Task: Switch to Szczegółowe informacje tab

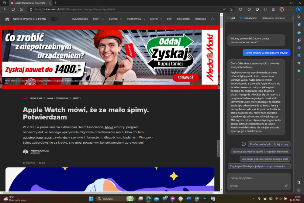Action: coord(273,18)
